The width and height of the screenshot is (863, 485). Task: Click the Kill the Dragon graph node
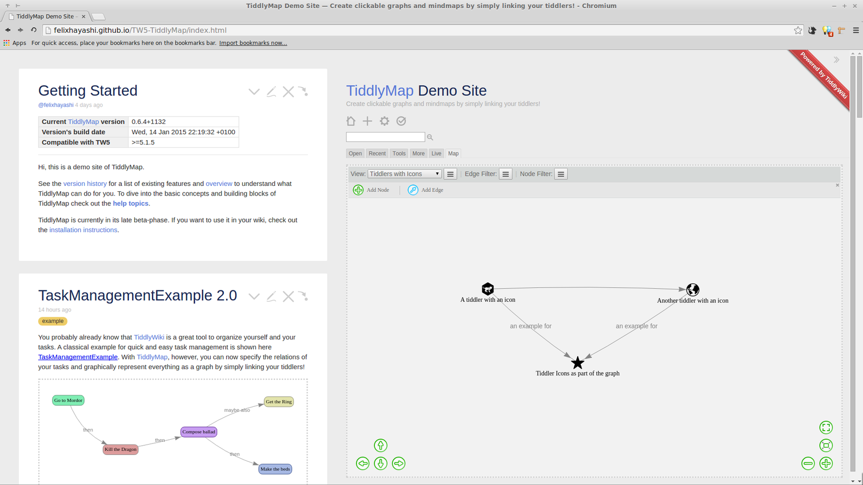(x=120, y=449)
